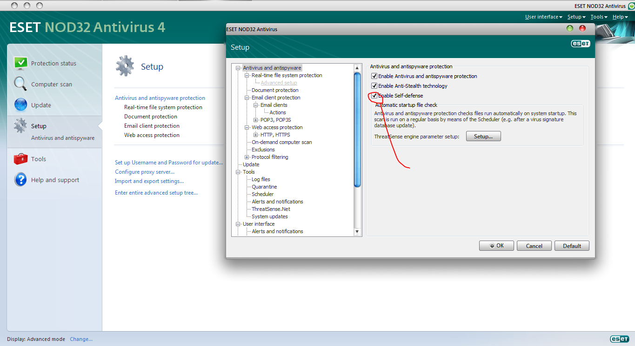The height and width of the screenshot is (346, 635).
Task: Click Real-time file system protection in main window
Action: click(x=163, y=107)
